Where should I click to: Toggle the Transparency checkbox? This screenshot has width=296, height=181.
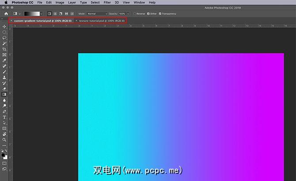click(160, 14)
